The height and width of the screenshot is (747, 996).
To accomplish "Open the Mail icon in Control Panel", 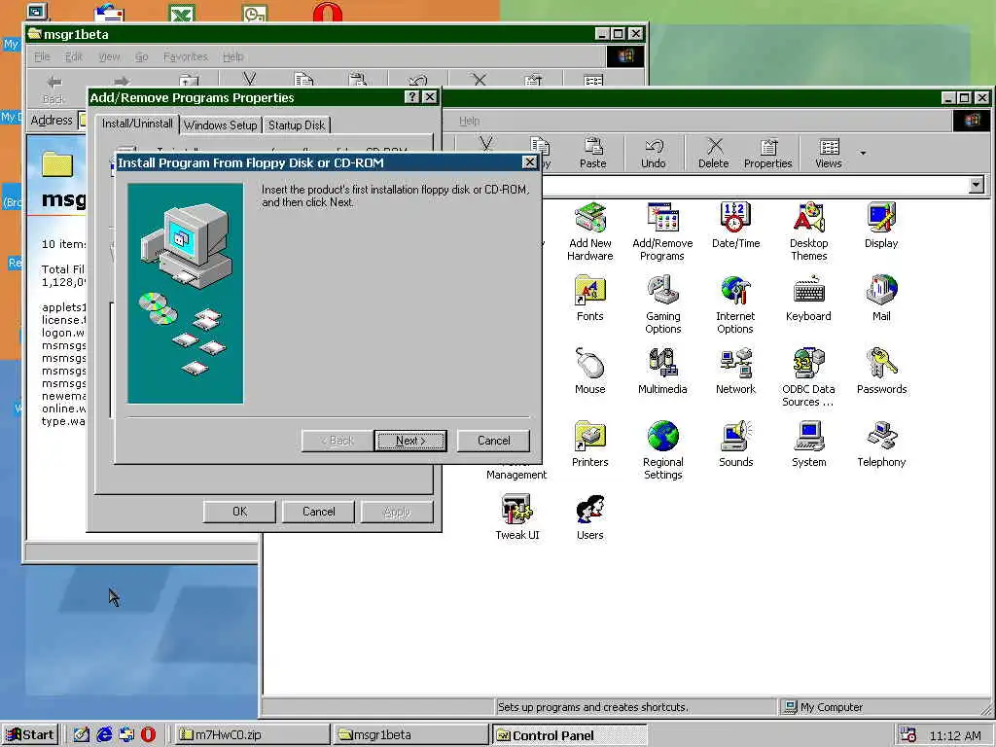I will [x=881, y=298].
